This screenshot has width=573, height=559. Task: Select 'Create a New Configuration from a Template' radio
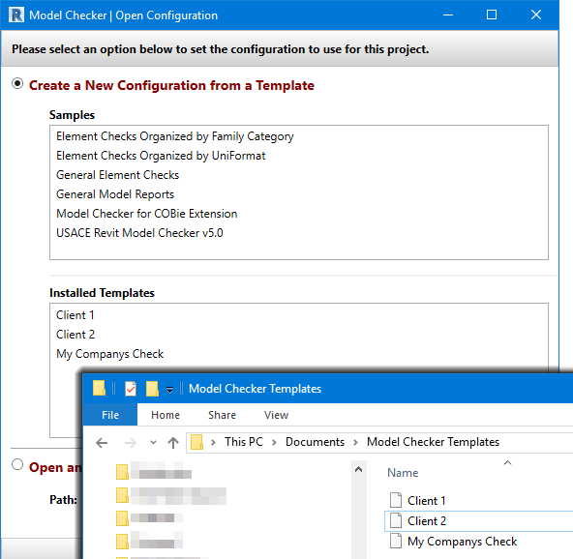[x=17, y=83]
